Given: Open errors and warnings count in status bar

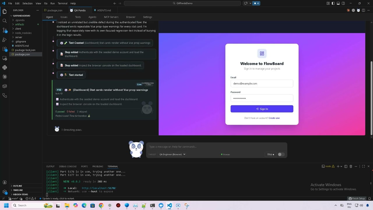Looking at the screenshot, I should coord(30,198).
